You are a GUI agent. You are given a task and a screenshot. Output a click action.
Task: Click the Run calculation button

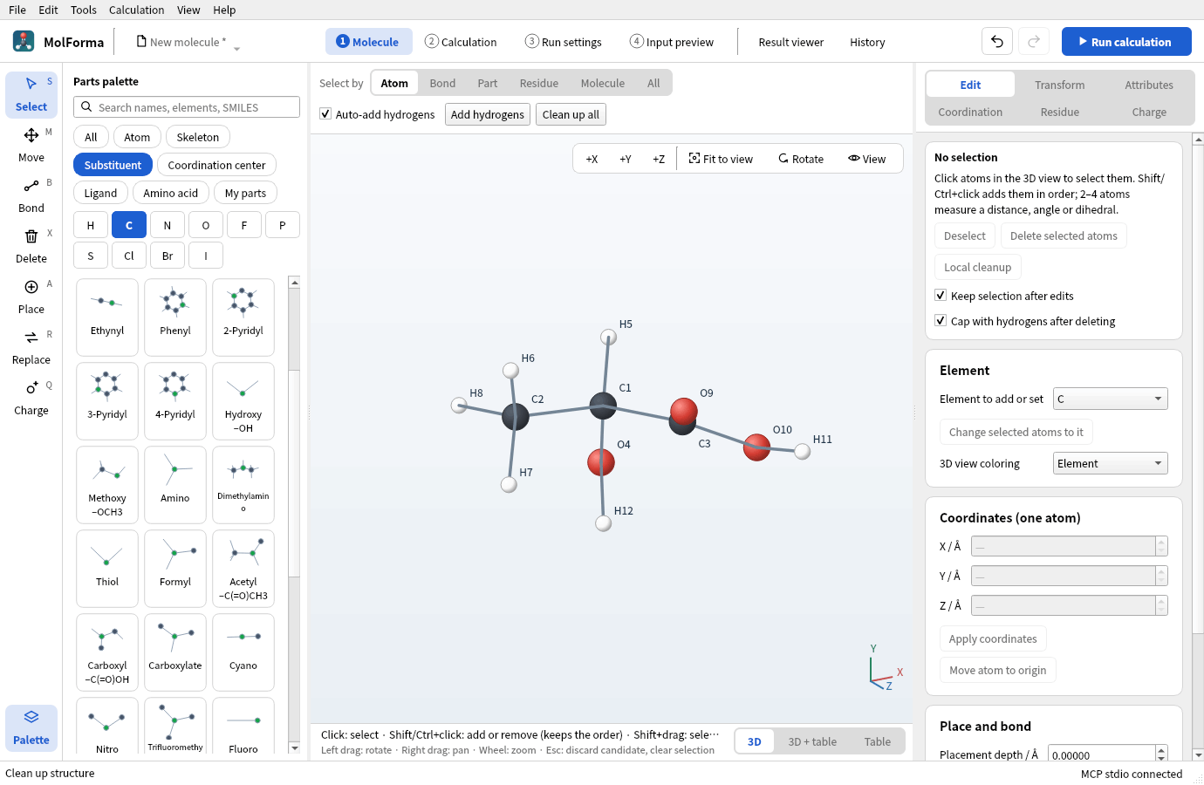pyautogui.click(x=1126, y=41)
